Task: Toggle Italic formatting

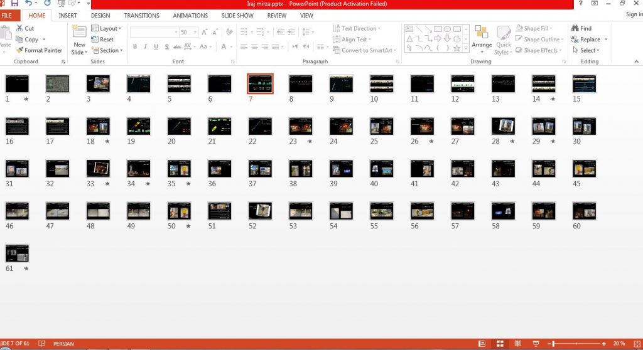Action: point(145,46)
